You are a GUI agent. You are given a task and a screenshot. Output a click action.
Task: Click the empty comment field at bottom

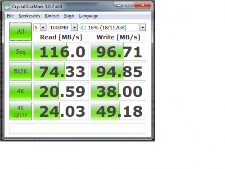click(x=77, y=128)
